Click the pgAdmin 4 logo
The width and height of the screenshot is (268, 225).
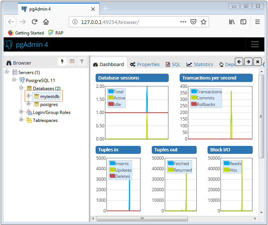coord(26,45)
